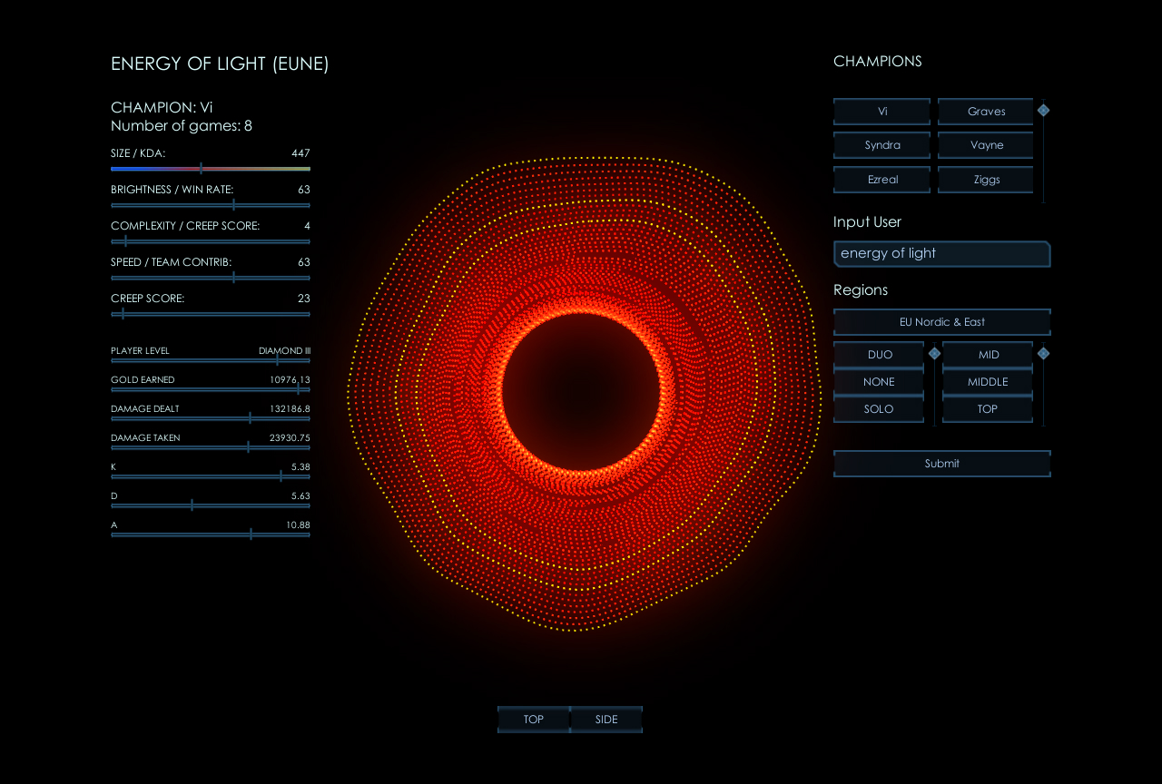Screen dimensions: 1162x784
Task: Click the assists value 10.88
Action: click(298, 524)
